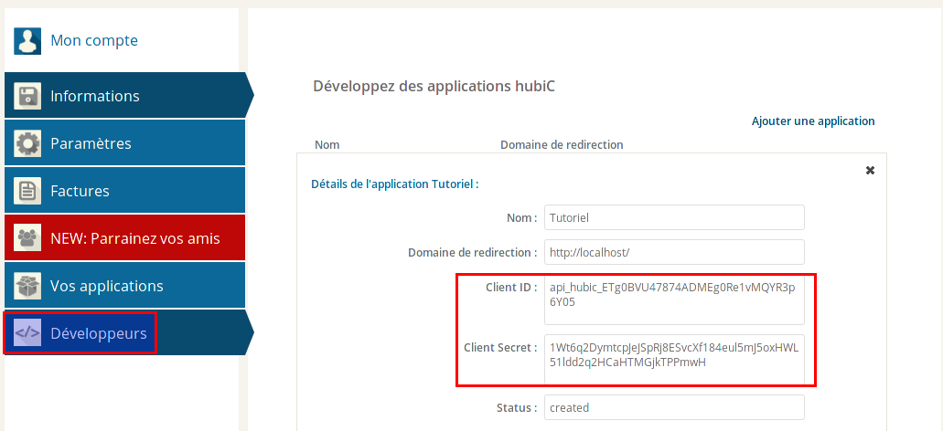943x431 pixels.
Task: Click the Status field showing created
Action: (674, 407)
